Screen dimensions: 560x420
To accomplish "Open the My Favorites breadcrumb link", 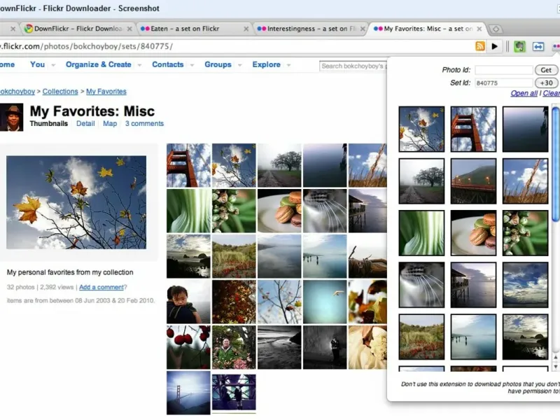I will [106, 92].
